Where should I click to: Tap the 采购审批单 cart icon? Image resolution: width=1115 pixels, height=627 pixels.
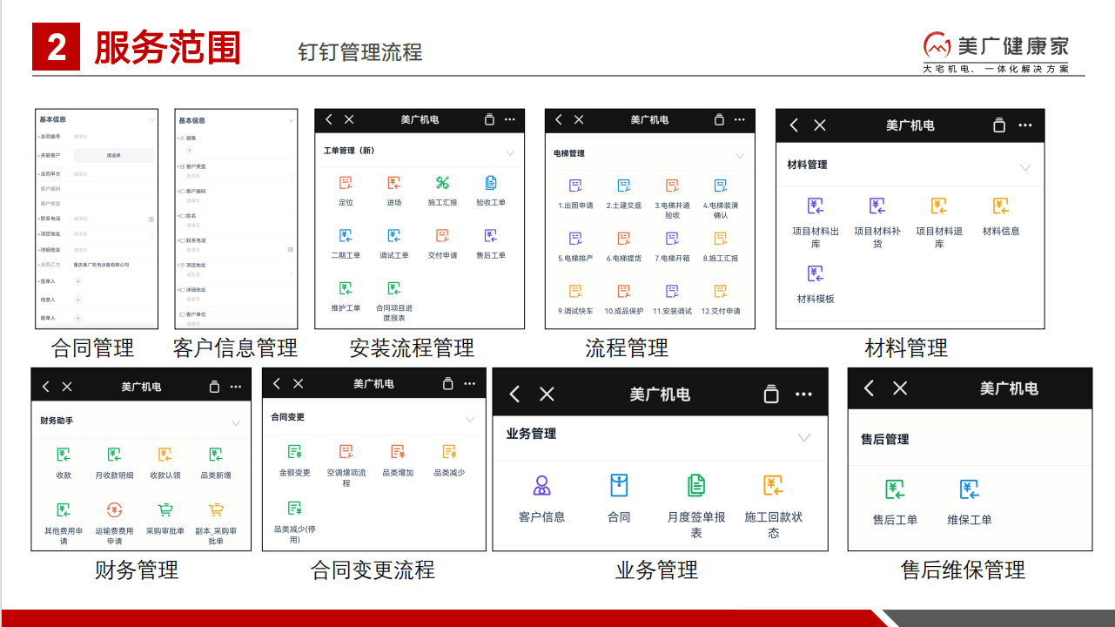click(165, 510)
